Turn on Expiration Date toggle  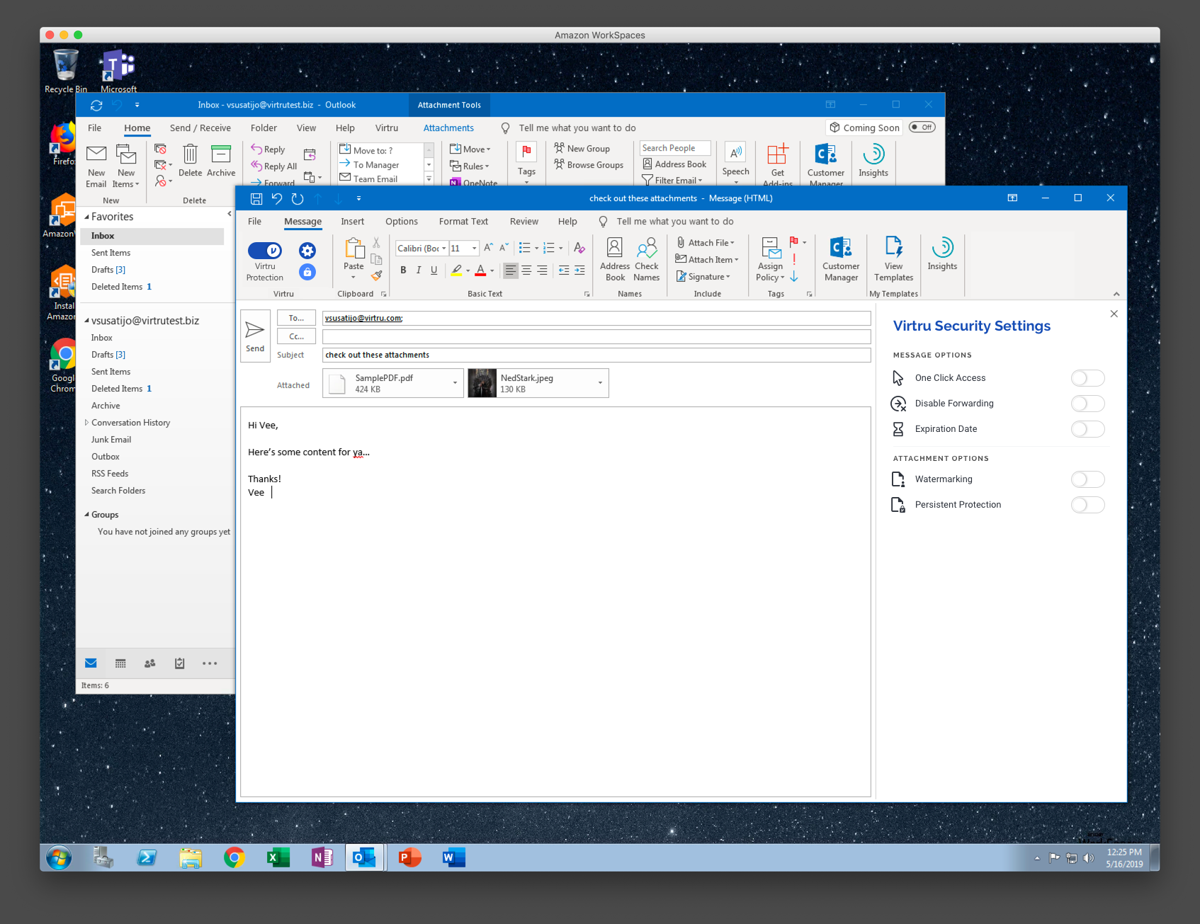[x=1087, y=429]
